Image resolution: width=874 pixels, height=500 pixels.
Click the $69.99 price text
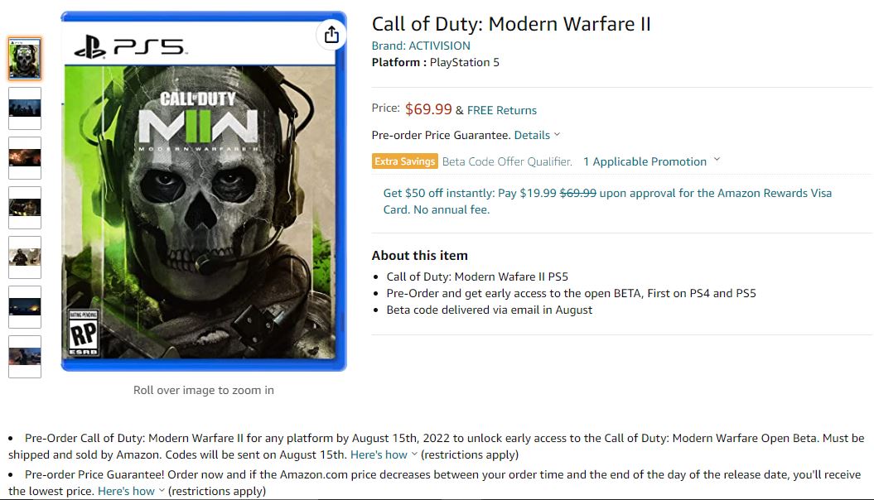(427, 108)
